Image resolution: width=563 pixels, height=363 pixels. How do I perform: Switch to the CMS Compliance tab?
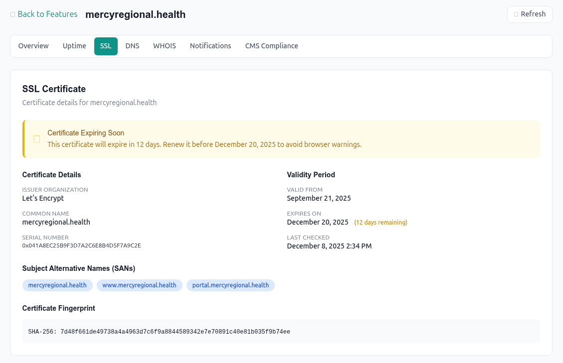click(x=271, y=45)
